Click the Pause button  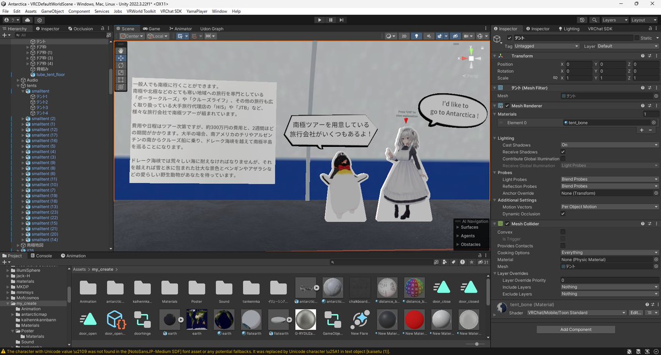[x=330, y=20]
